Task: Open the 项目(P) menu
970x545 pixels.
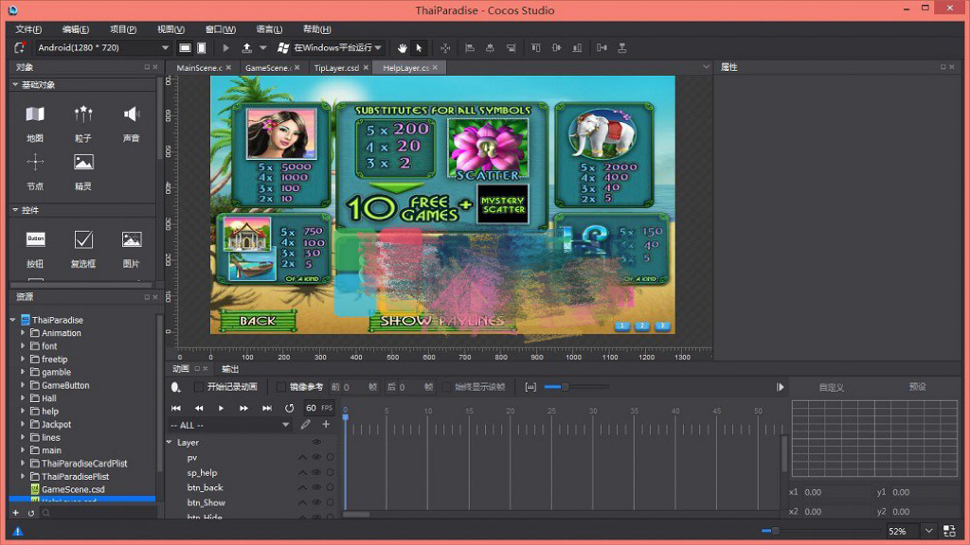Action: tap(123, 29)
